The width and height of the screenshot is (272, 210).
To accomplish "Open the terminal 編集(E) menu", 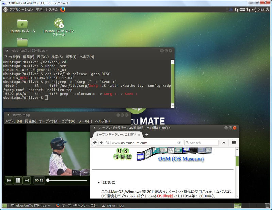I will click(29, 57).
